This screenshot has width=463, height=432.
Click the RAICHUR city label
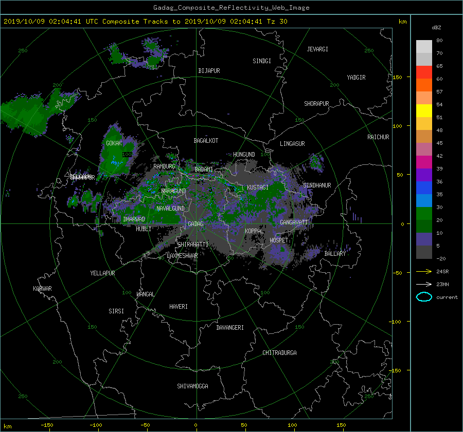(x=378, y=137)
